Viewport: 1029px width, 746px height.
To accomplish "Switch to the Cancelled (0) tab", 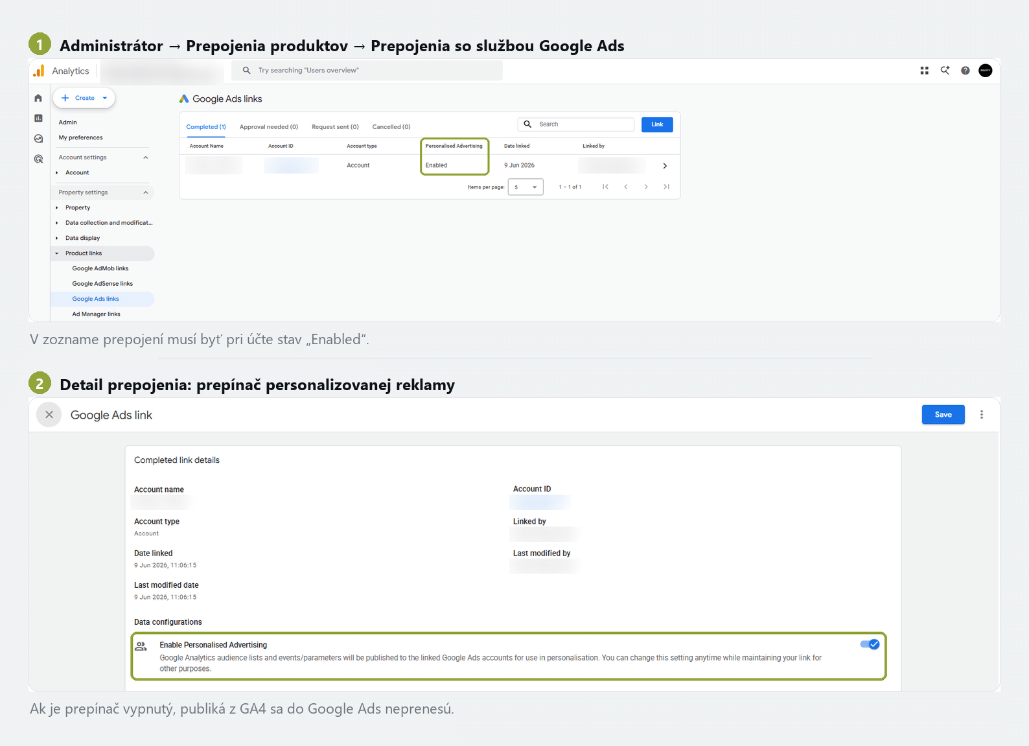I will [x=391, y=127].
